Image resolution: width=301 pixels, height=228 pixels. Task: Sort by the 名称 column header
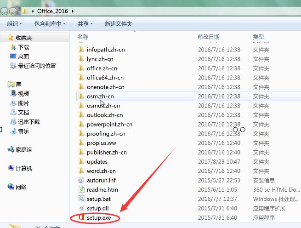tap(83, 37)
